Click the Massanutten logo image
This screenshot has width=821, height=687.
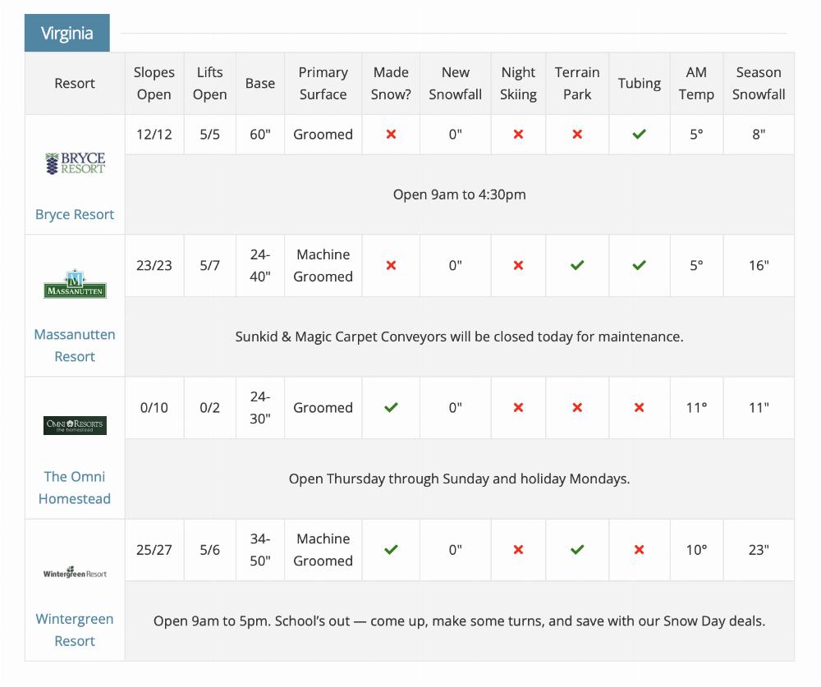75,283
